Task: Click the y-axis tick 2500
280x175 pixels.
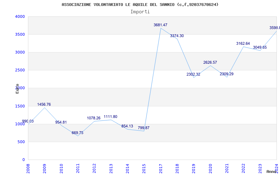Action: click(x=20, y=70)
